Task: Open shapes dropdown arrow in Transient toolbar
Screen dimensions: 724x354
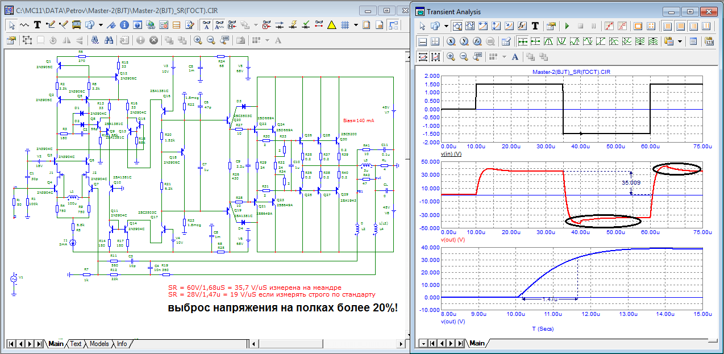Action: point(446,26)
